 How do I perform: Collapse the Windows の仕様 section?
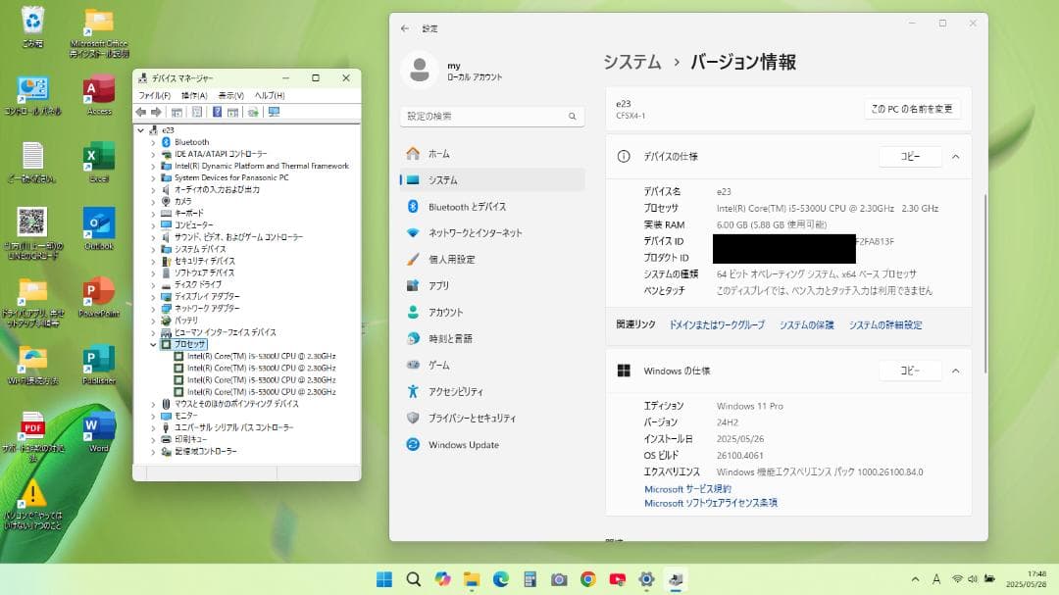pyautogui.click(x=955, y=371)
